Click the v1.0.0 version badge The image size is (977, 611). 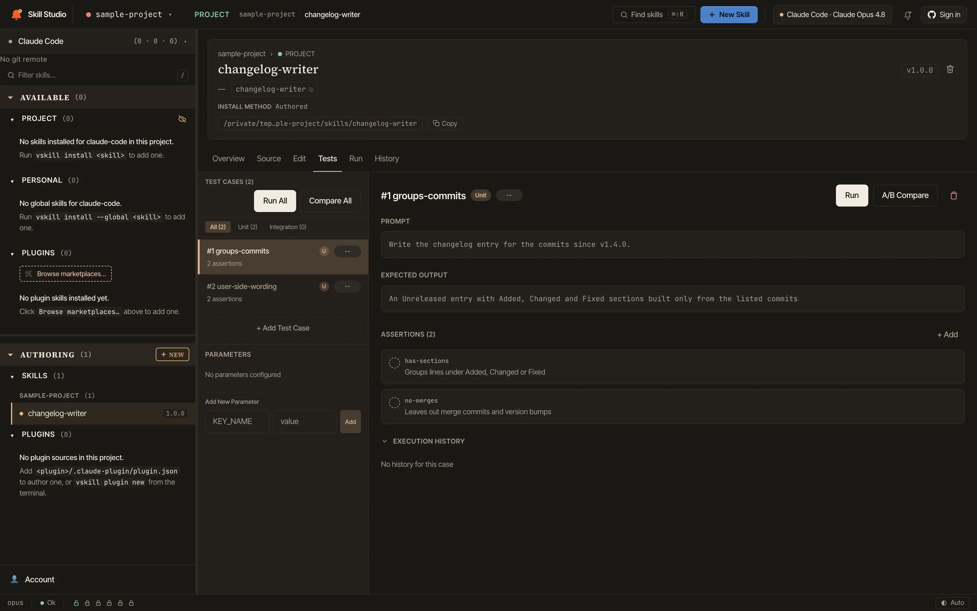(920, 70)
